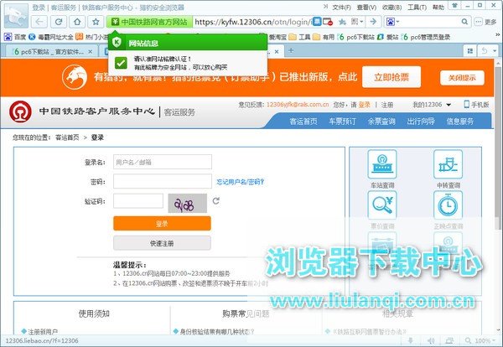Focus the 登录名 username input field

(163, 162)
